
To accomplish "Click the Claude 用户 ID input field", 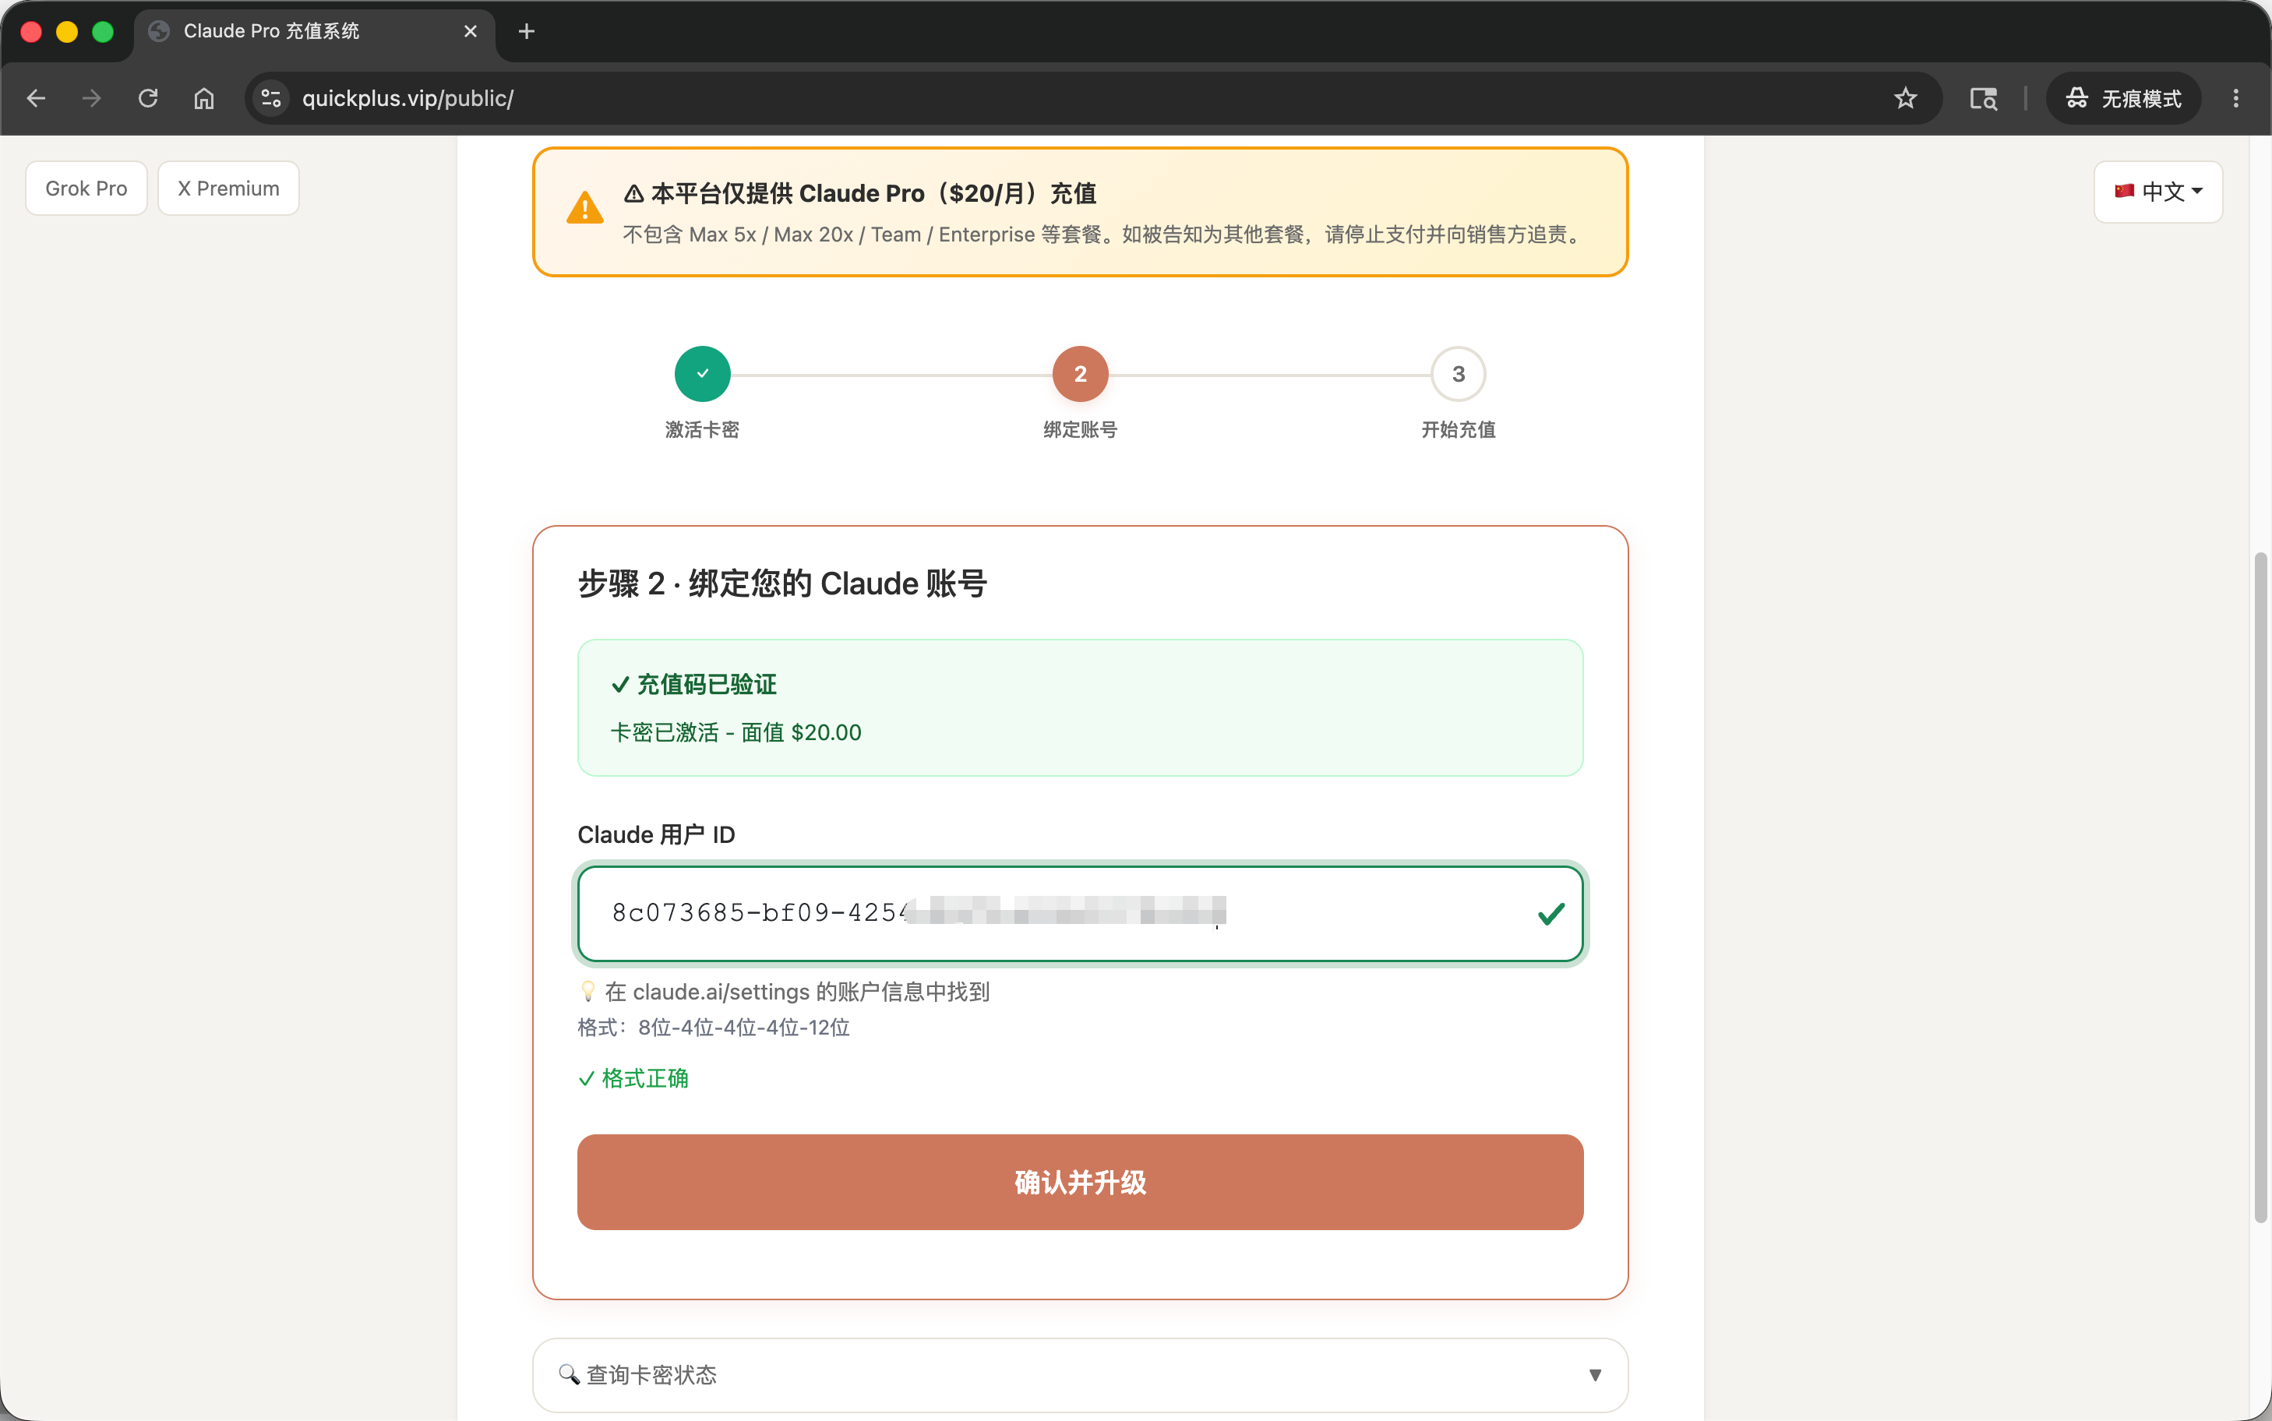I will point(1080,914).
